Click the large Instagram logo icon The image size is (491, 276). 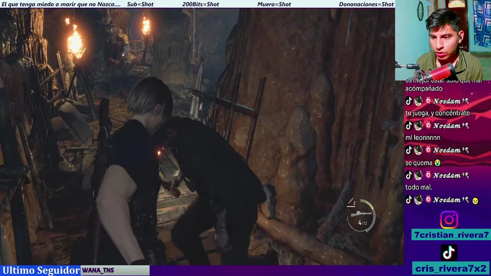[x=449, y=220]
